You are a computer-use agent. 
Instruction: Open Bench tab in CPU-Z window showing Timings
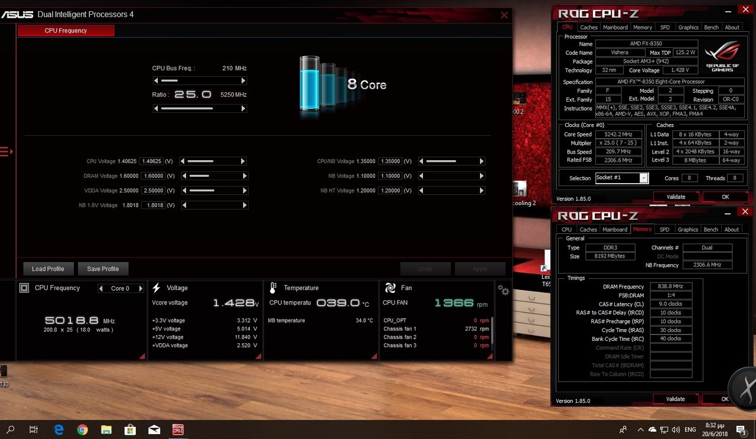[x=711, y=229]
